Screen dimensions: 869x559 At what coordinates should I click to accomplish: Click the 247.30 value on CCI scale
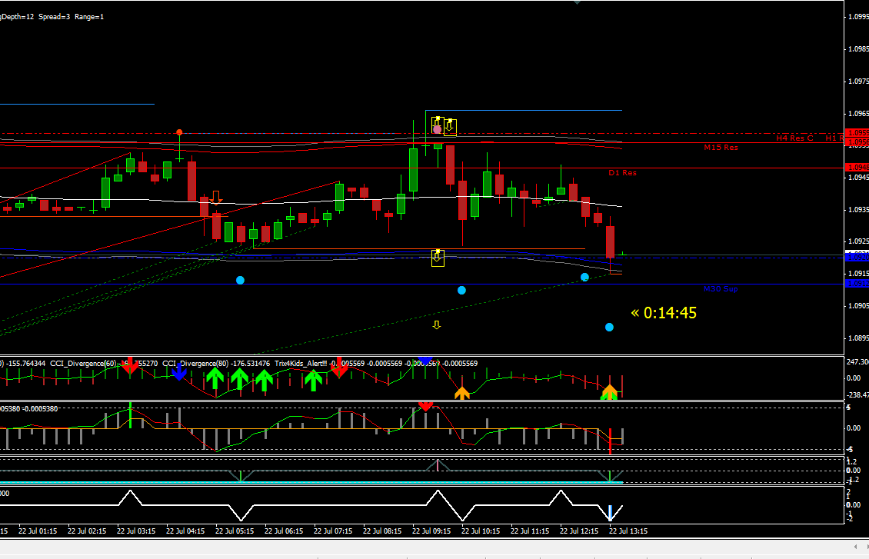tap(857, 361)
